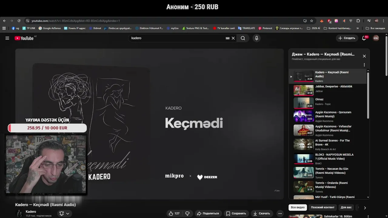388x218 pixels.
Task: Select the current Kadero — Keçmədi playlist item
Action: pyautogui.click(x=328, y=76)
